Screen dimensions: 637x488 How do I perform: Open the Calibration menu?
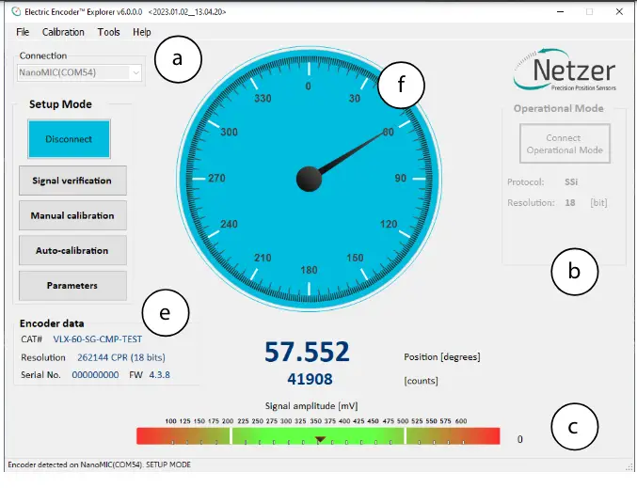(63, 32)
